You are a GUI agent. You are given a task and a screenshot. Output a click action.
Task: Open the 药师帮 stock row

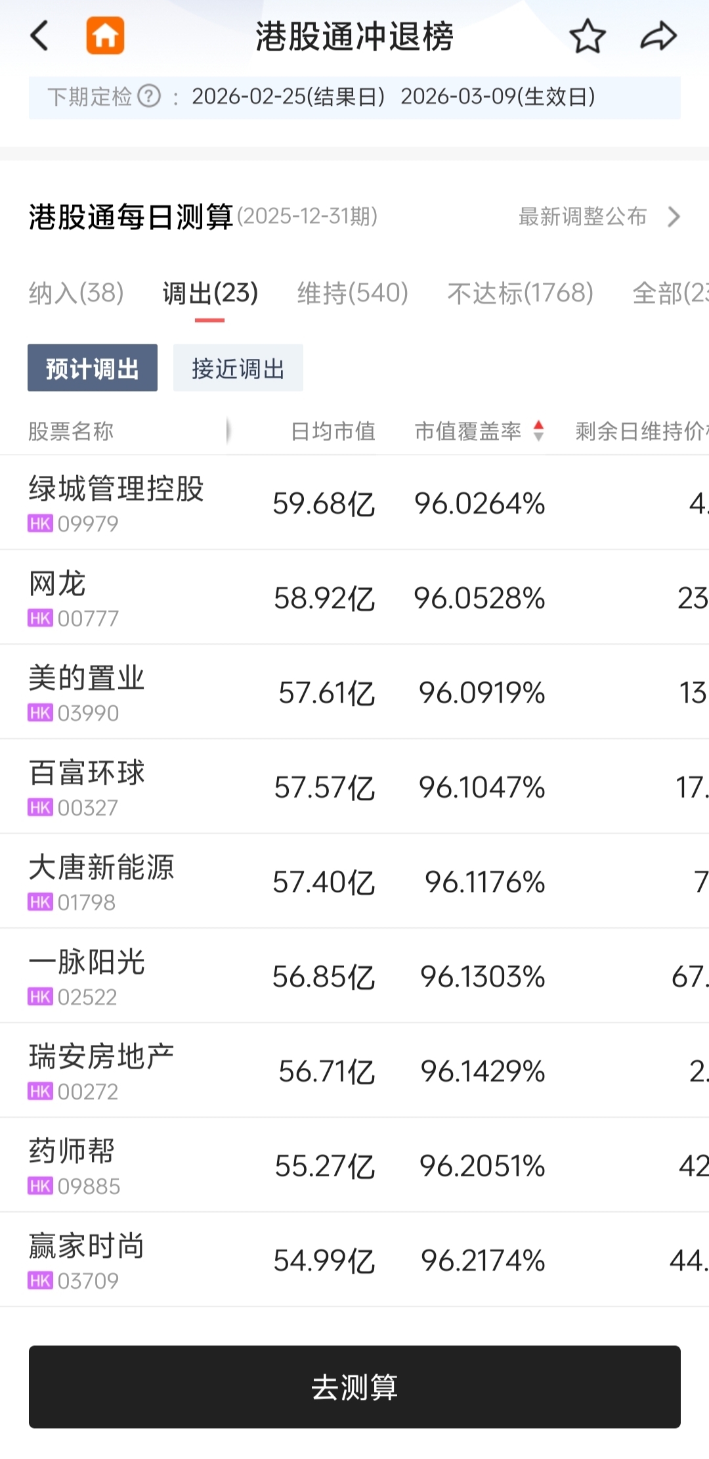coord(354,1165)
